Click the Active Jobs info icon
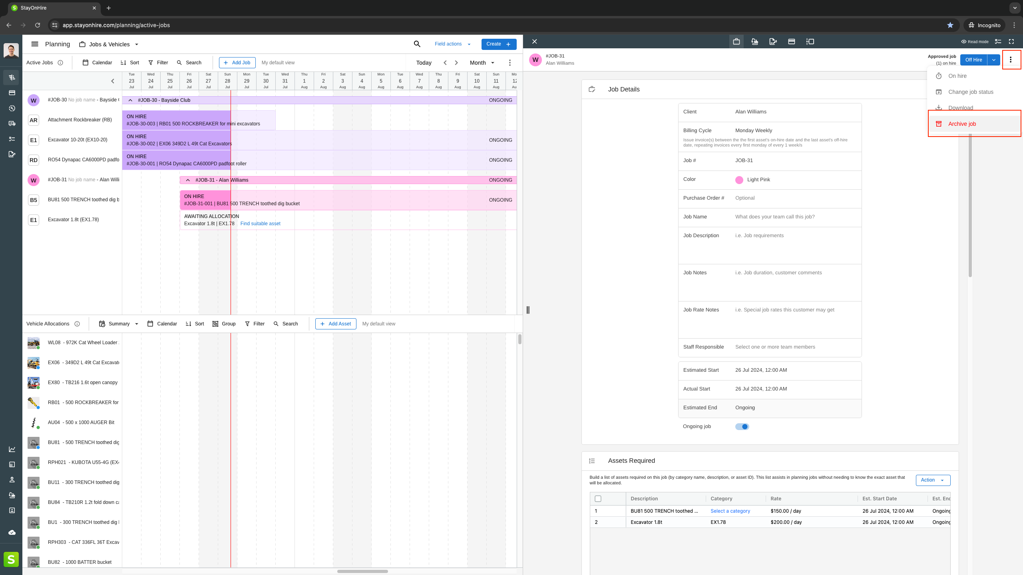This screenshot has width=1023, height=575. 60,63
